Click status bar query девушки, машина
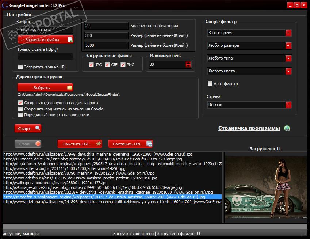Viewport: 310px width, 239px height. 21,234
